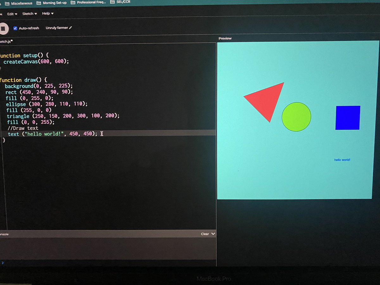This screenshot has height=285, width=380.
Task: Click the fill (0, 0, 255) line
Action: click(x=31, y=122)
